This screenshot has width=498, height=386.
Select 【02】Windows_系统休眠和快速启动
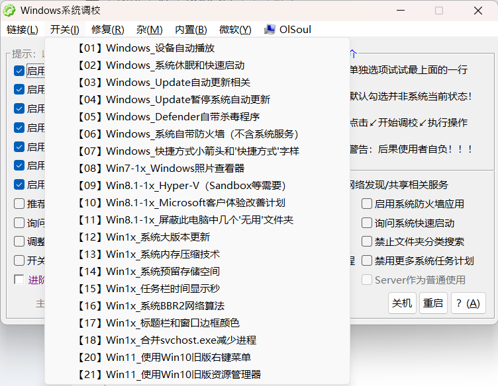click(197, 65)
